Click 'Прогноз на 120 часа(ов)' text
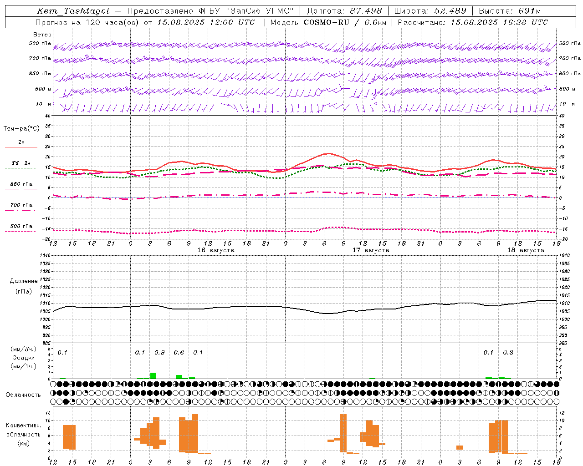Viewport: 583px width, 466px height. click(x=87, y=22)
